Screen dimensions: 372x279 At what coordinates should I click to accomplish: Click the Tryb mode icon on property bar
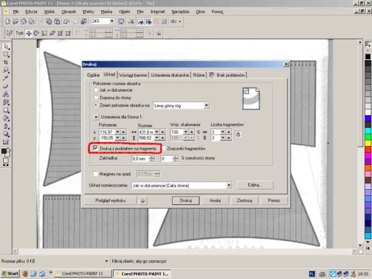[x=20, y=33]
